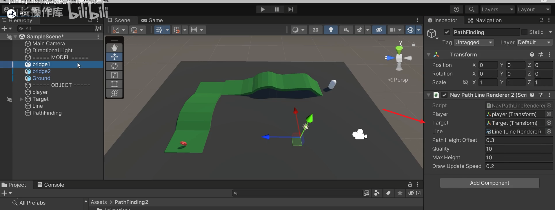Open object picker for Target field
Image resolution: width=555 pixels, height=210 pixels.
pyautogui.click(x=549, y=123)
